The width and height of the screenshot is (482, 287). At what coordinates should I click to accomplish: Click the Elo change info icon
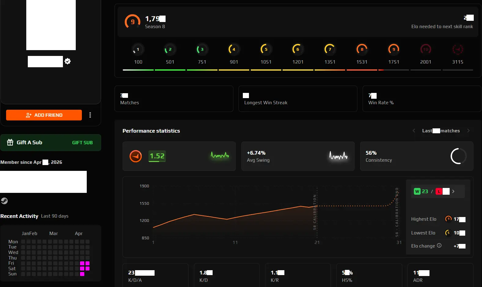(439, 245)
